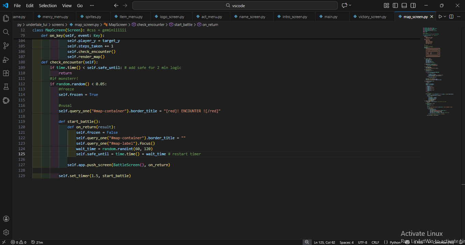Click the CRLF end-of-line indicator
465x245 pixels.
point(375,242)
